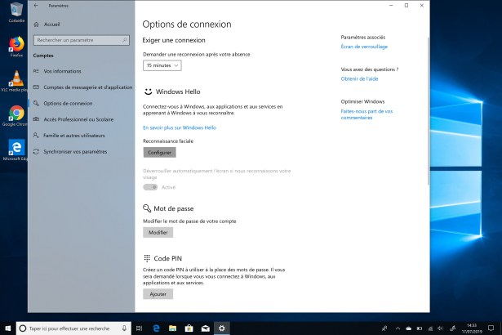Click Ajouter to add a PIN code
502x335 pixels.
(x=158, y=294)
